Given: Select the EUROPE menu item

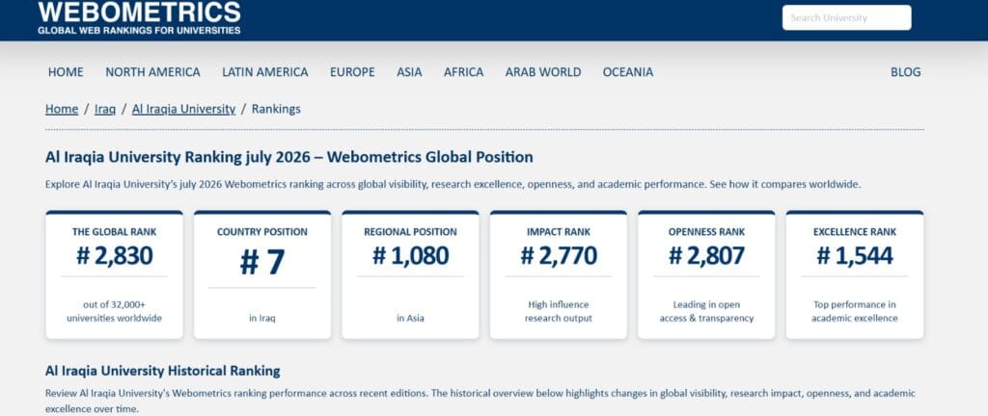Looking at the screenshot, I should (x=352, y=72).
